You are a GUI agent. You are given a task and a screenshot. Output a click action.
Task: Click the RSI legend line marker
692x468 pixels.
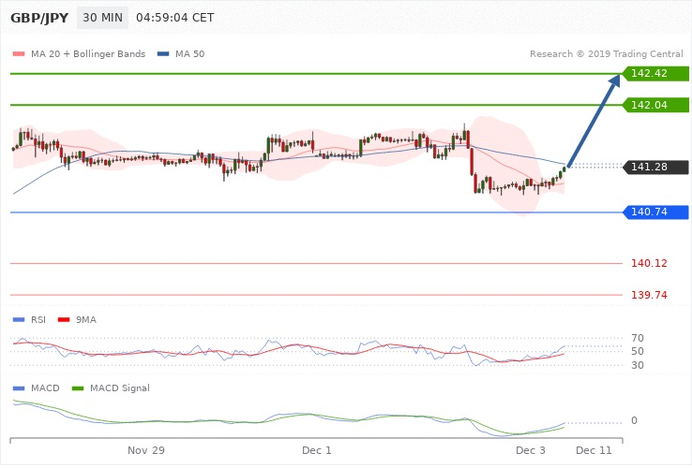pos(19,319)
